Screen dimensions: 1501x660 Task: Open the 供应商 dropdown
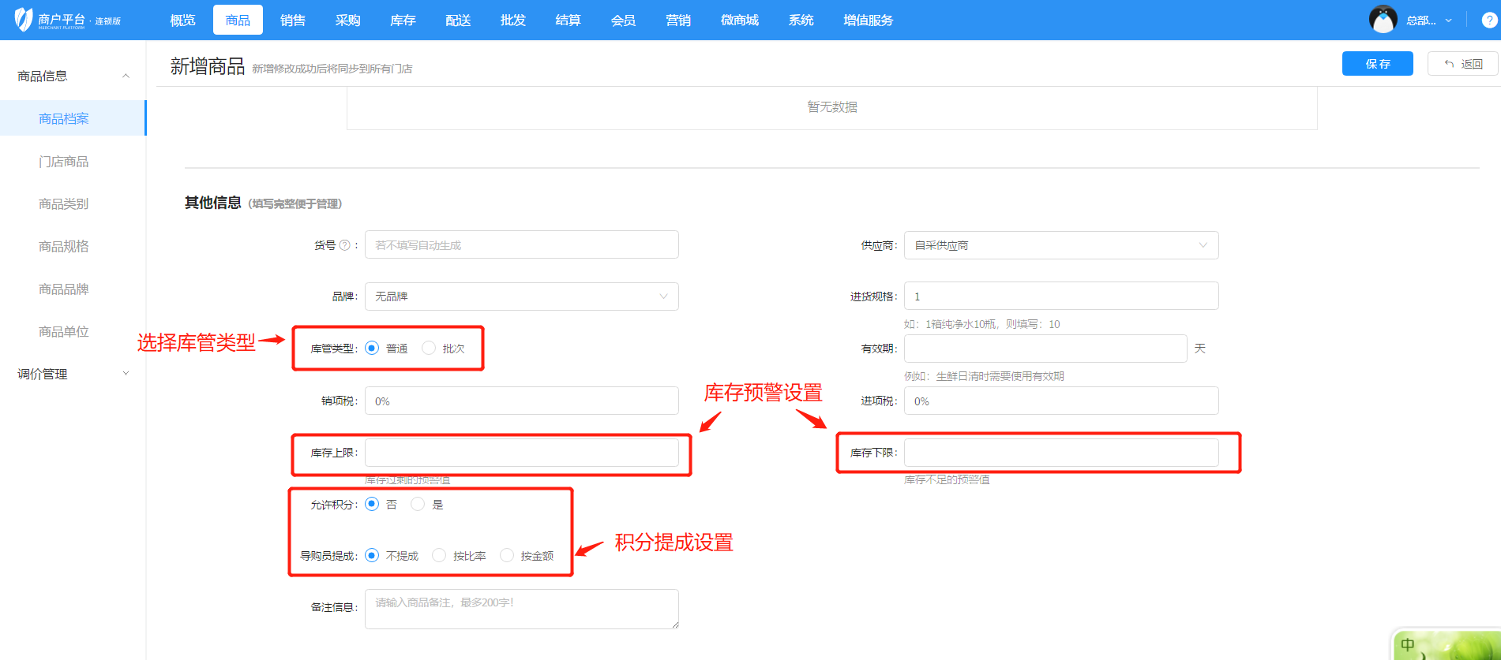(x=1060, y=245)
